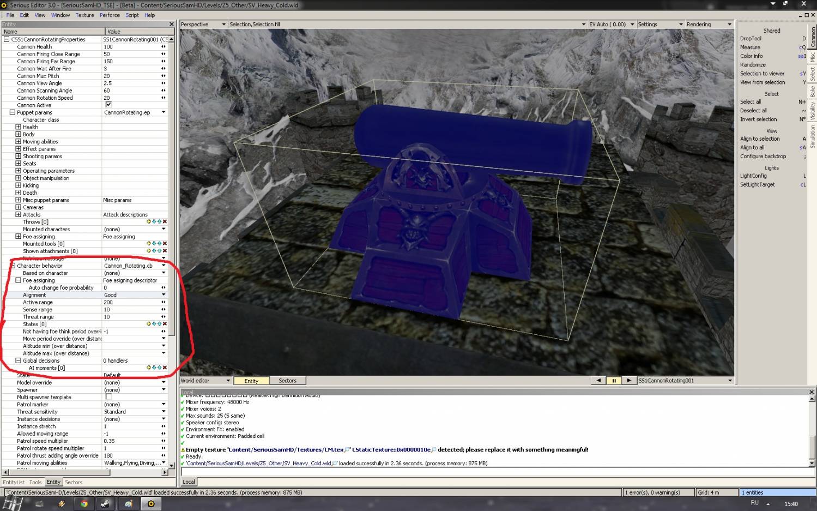Adjust Sense range spinner arrows
The height and width of the screenshot is (511, 817).
(x=163, y=309)
